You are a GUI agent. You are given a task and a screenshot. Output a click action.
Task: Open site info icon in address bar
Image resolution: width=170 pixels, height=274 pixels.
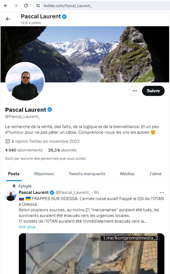[x=38, y=6]
